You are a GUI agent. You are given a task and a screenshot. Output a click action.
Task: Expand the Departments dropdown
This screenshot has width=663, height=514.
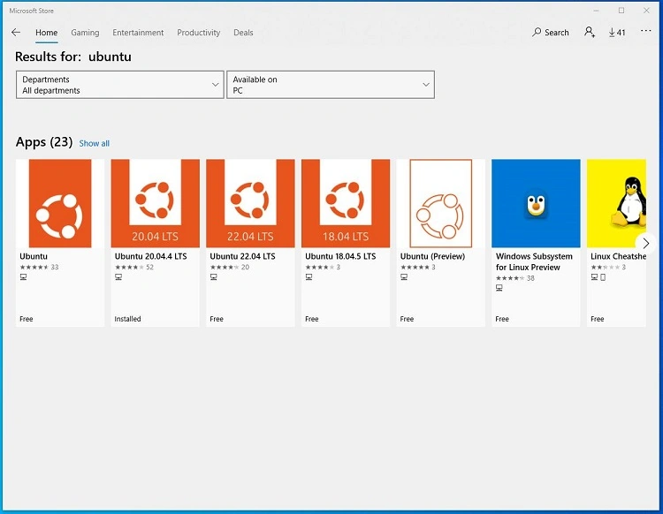point(119,85)
